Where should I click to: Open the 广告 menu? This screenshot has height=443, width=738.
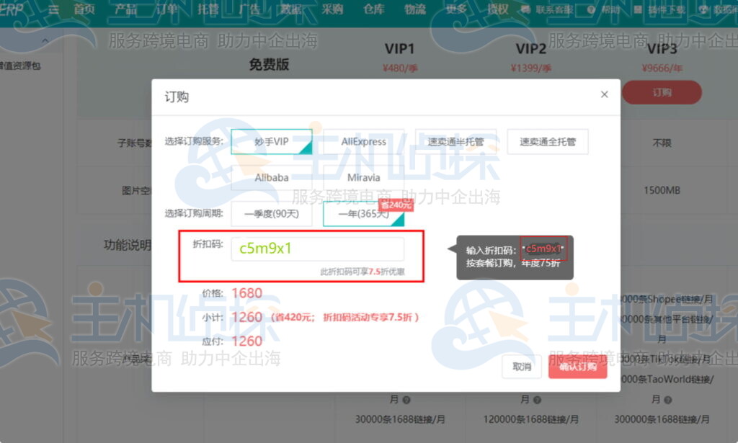(249, 9)
